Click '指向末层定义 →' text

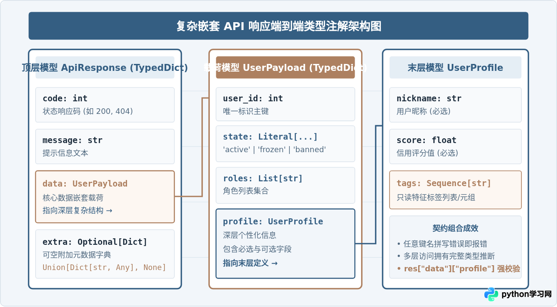coord(250,263)
